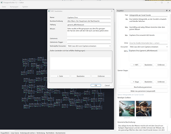This screenshot has width=171, height=134.
Task: Click the DungeonScribe app icon in title bar
Action: [2, 3]
